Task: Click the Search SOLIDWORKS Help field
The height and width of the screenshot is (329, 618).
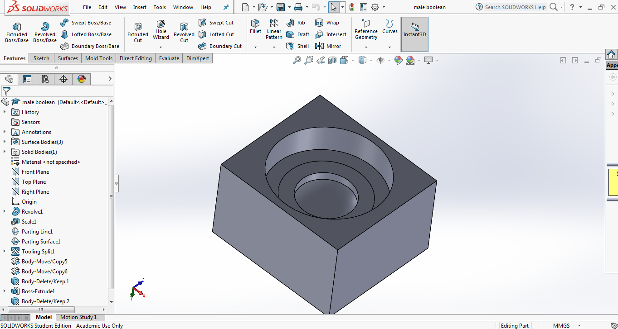Action: [515, 7]
